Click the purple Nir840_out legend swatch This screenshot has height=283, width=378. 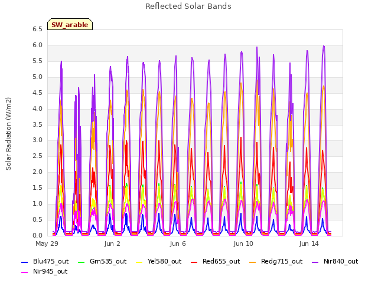click(x=315, y=262)
